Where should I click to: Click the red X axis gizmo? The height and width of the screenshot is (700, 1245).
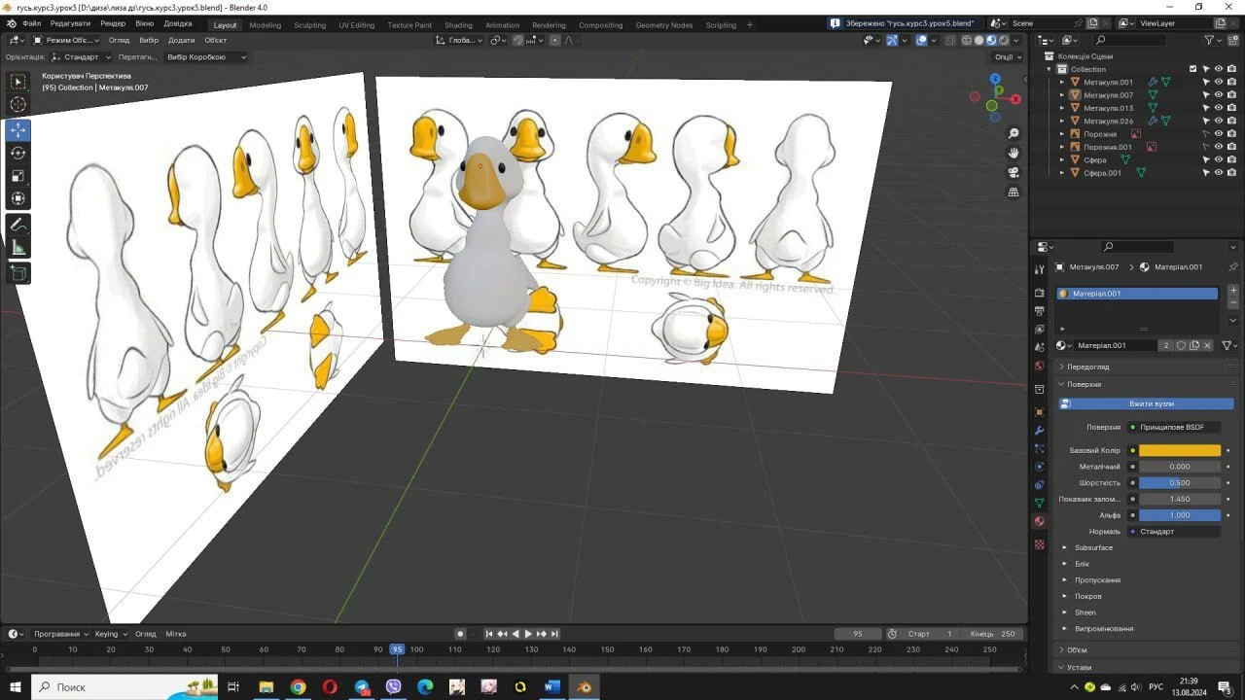point(1016,99)
